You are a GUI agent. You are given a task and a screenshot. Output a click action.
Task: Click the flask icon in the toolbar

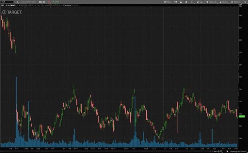click(x=181, y=2)
